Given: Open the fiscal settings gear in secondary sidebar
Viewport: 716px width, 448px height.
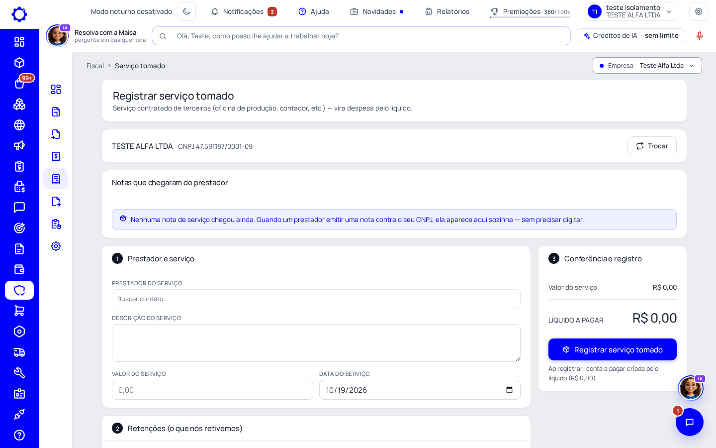Looking at the screenshot, I should coord(56,246).
